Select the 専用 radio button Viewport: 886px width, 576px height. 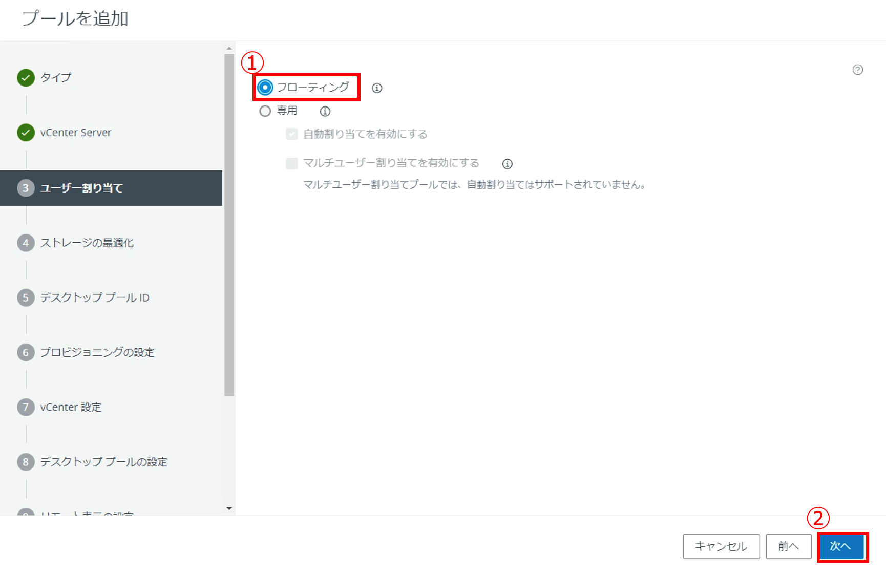(x=265, y=111)
